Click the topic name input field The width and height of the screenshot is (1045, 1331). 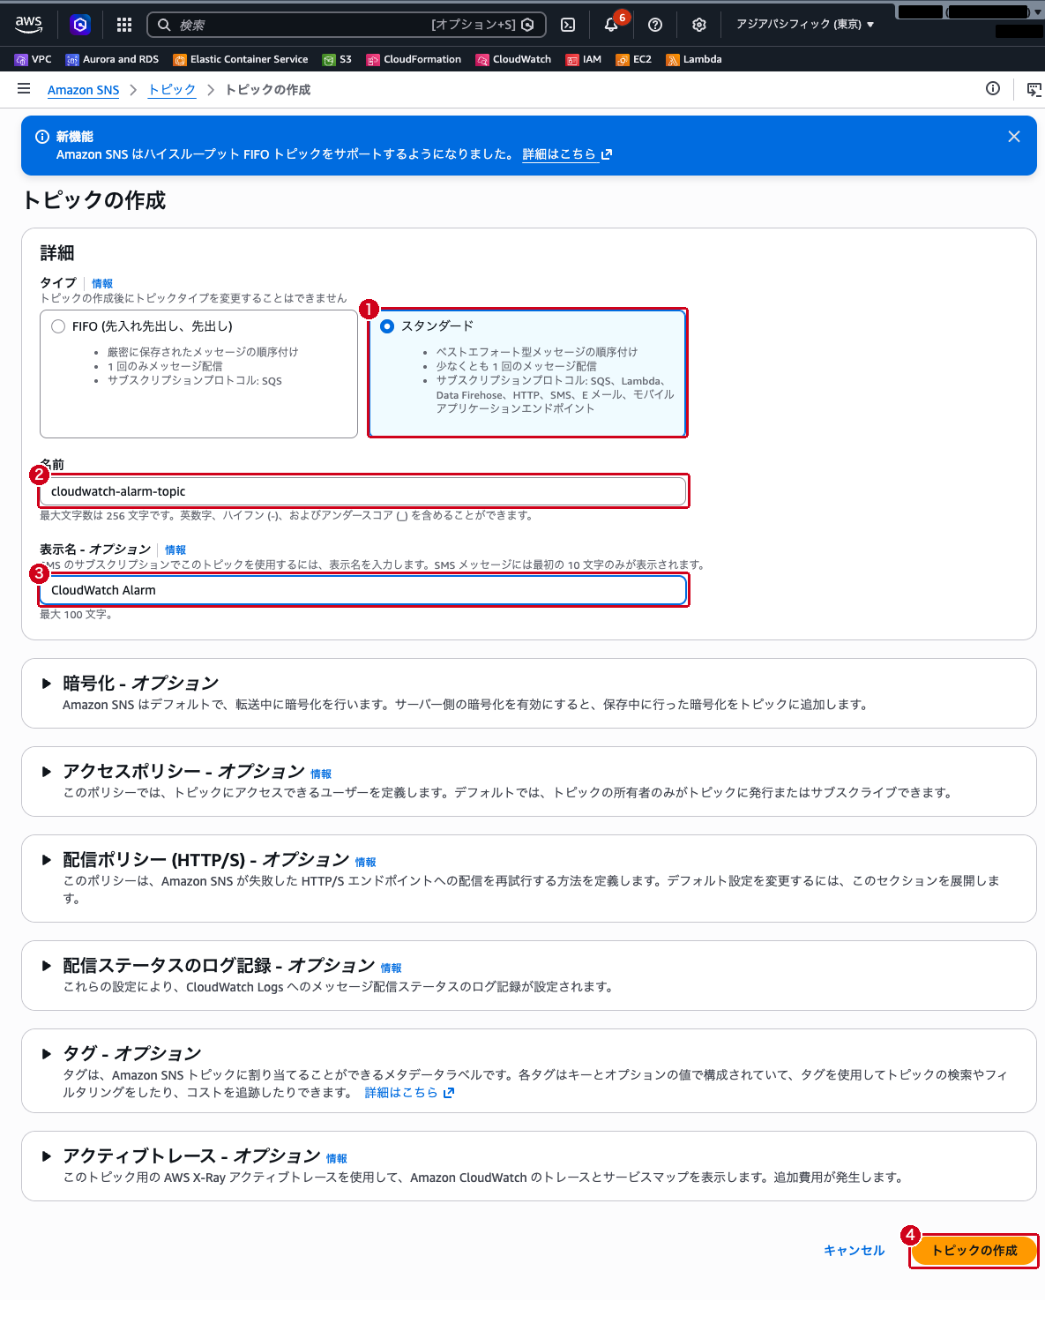pos(362,491)
